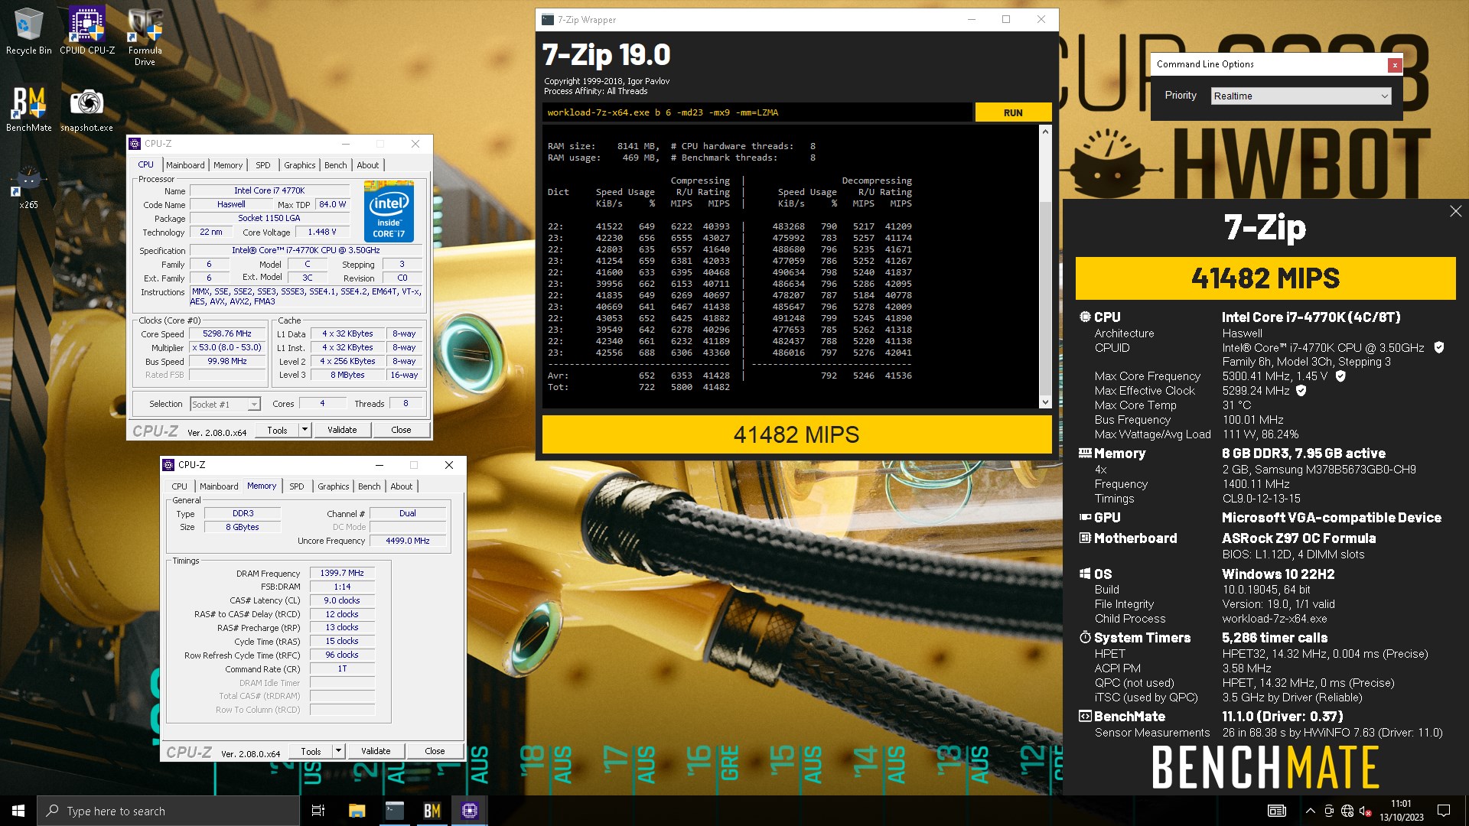The height and width of the screenshot is (826, 1469).
Task: Select 7-Zip Wrapper console taskbar icon
Action: (x=395, y=811)
